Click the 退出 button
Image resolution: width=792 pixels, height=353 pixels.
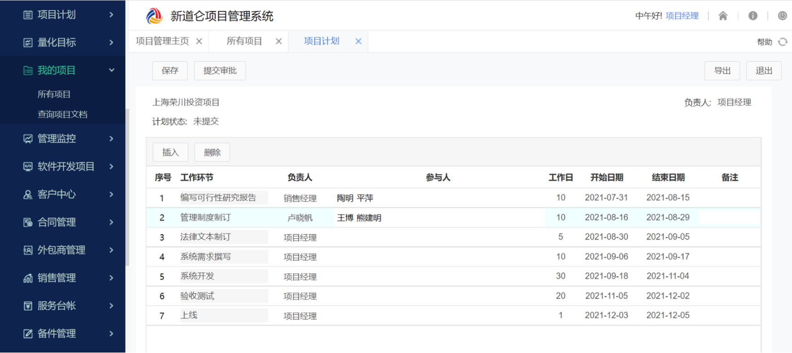pos(764,71)
